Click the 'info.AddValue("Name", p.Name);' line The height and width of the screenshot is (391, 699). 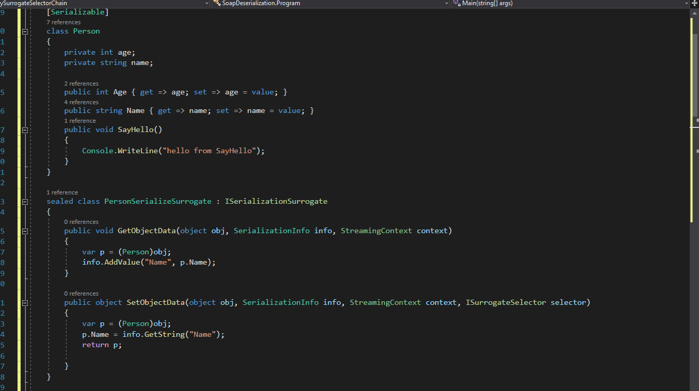click(x=149, y=262)
